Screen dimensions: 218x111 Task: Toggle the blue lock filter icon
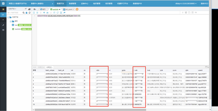[x=26, y=13]
